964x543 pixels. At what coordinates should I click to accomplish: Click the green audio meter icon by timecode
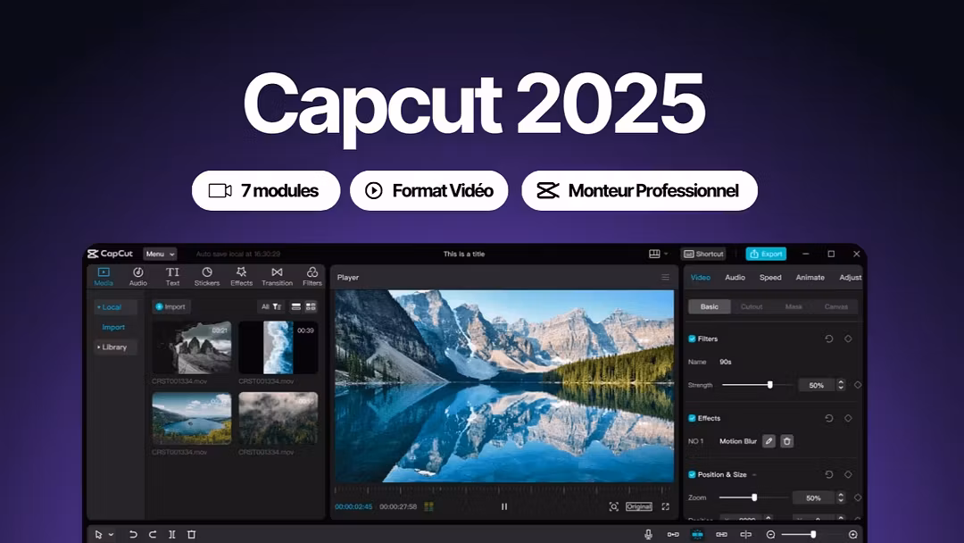[x=429, y=506]
